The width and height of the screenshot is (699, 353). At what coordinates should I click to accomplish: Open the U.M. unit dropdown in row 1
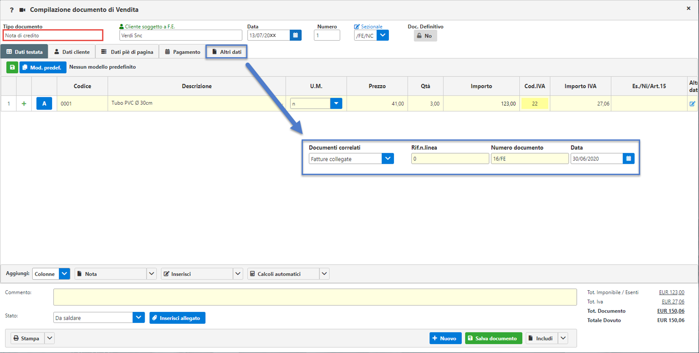point(336,104)
